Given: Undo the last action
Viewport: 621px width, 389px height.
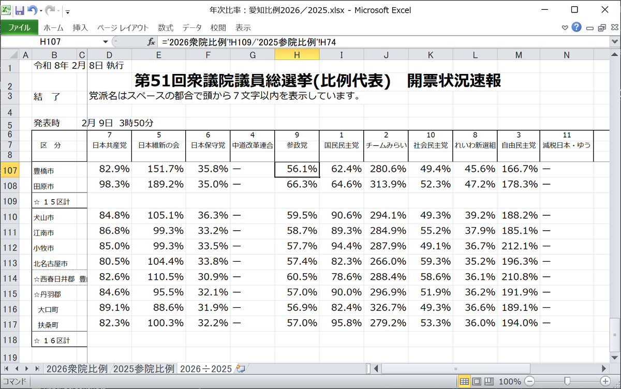Looking at the screenshot, I should [x=32, y=10].
